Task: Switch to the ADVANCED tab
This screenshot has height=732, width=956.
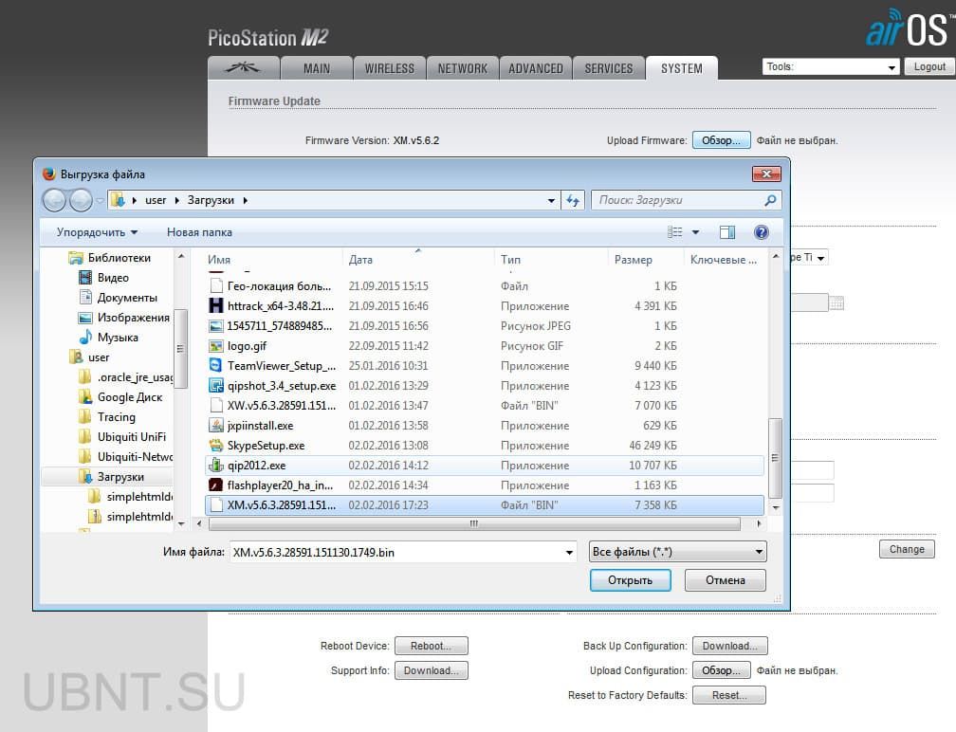Action: (x=536, y=68)
